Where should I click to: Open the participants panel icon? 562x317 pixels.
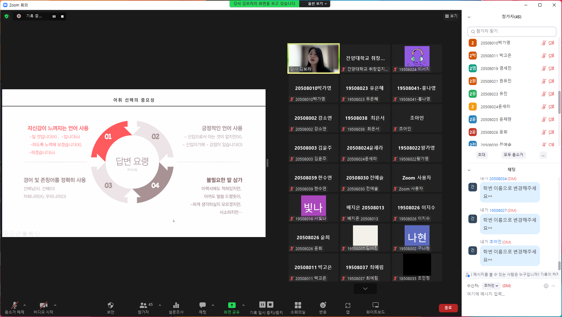pyautogui.click(x=143, y=305)
